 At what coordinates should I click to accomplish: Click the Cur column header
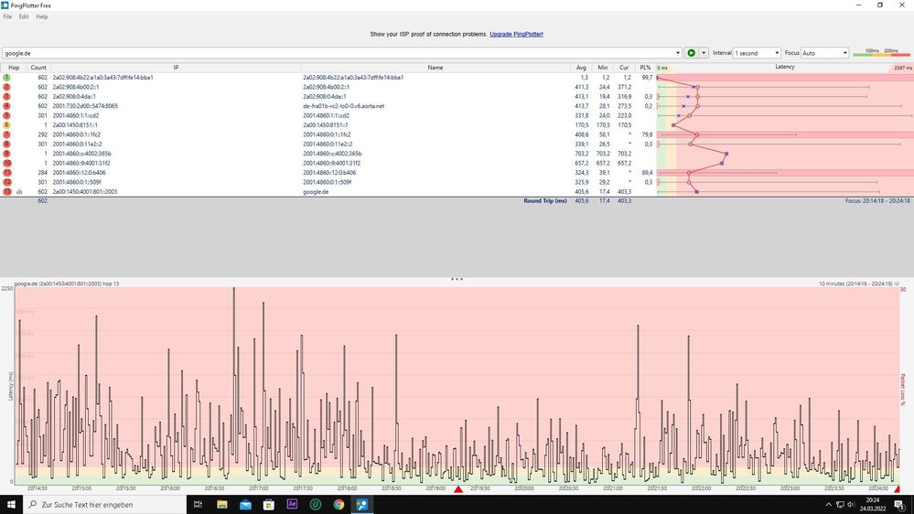tap(624, 68)
